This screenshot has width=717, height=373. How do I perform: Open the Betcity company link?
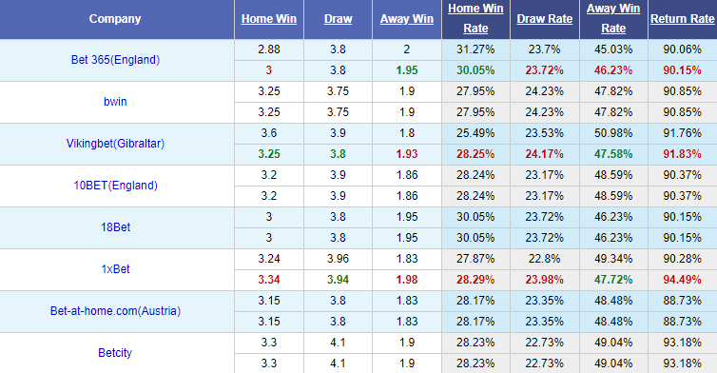[x=115, y=353]
